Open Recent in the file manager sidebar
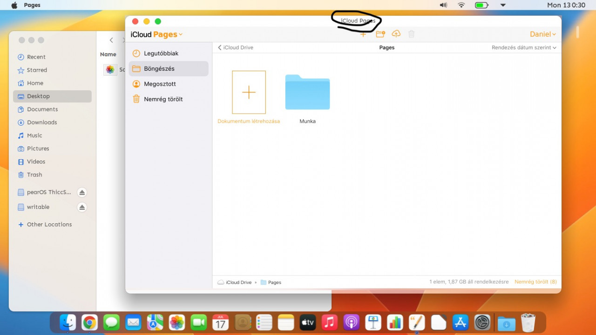The width and height of the screenshot is (596, 335). tap(52, 57)
